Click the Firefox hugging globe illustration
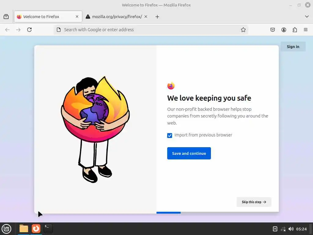The width and height of the screenshot is (313, 235). 95,129
